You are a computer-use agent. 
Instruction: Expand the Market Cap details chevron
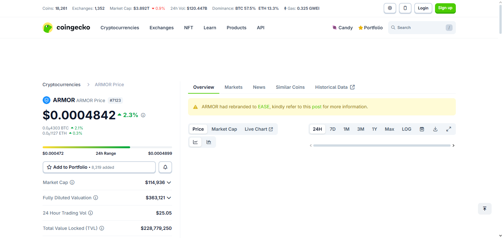(x=169, y=182)
